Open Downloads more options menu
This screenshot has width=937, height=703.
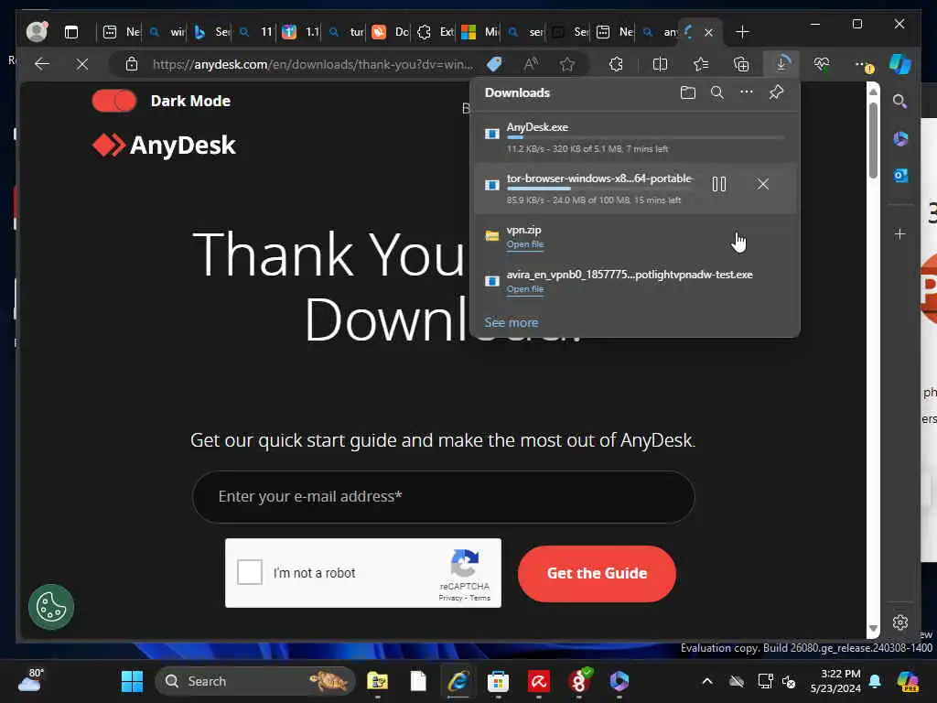click(747, 92)
